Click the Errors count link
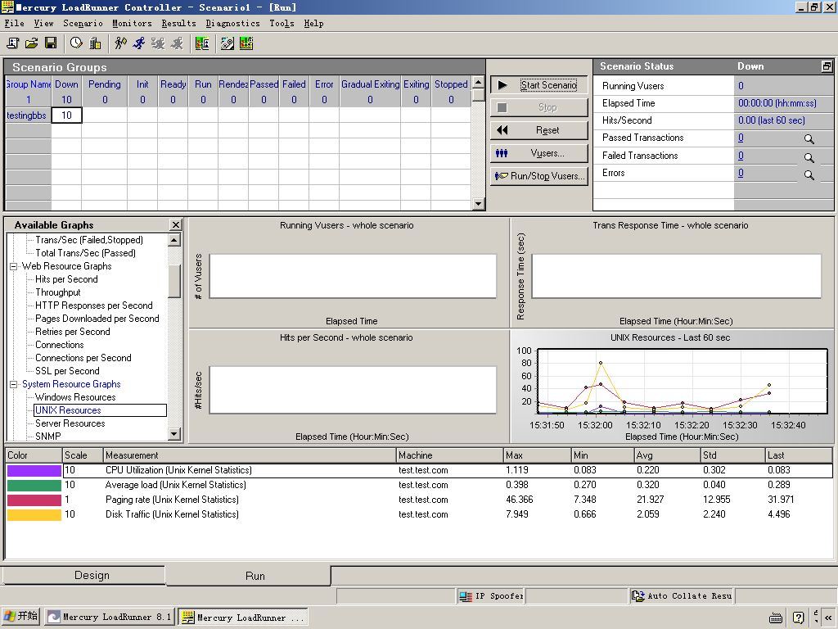This screenshot has width=838, height=629. tap(741, 174)
